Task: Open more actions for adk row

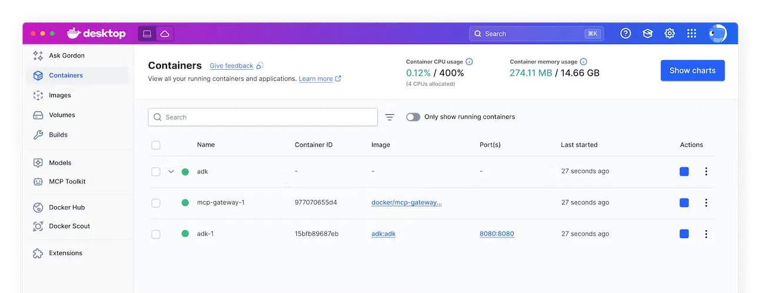Action: (706, 172)
